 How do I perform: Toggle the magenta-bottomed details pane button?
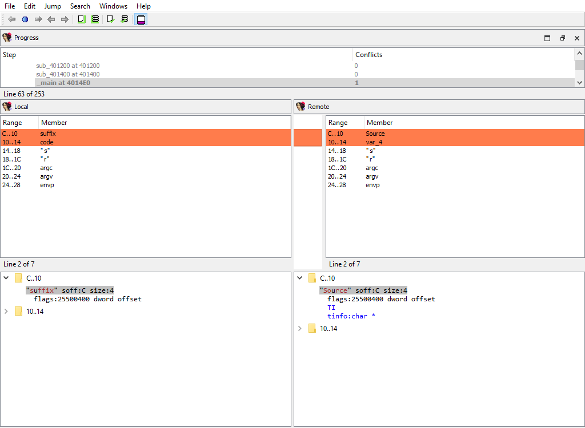point(141,19)
